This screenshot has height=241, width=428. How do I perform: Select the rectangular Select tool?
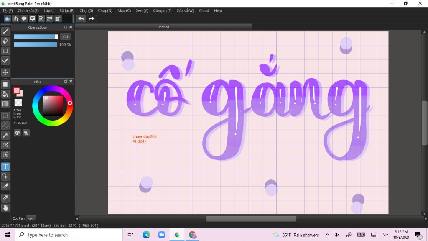[5, 116]
